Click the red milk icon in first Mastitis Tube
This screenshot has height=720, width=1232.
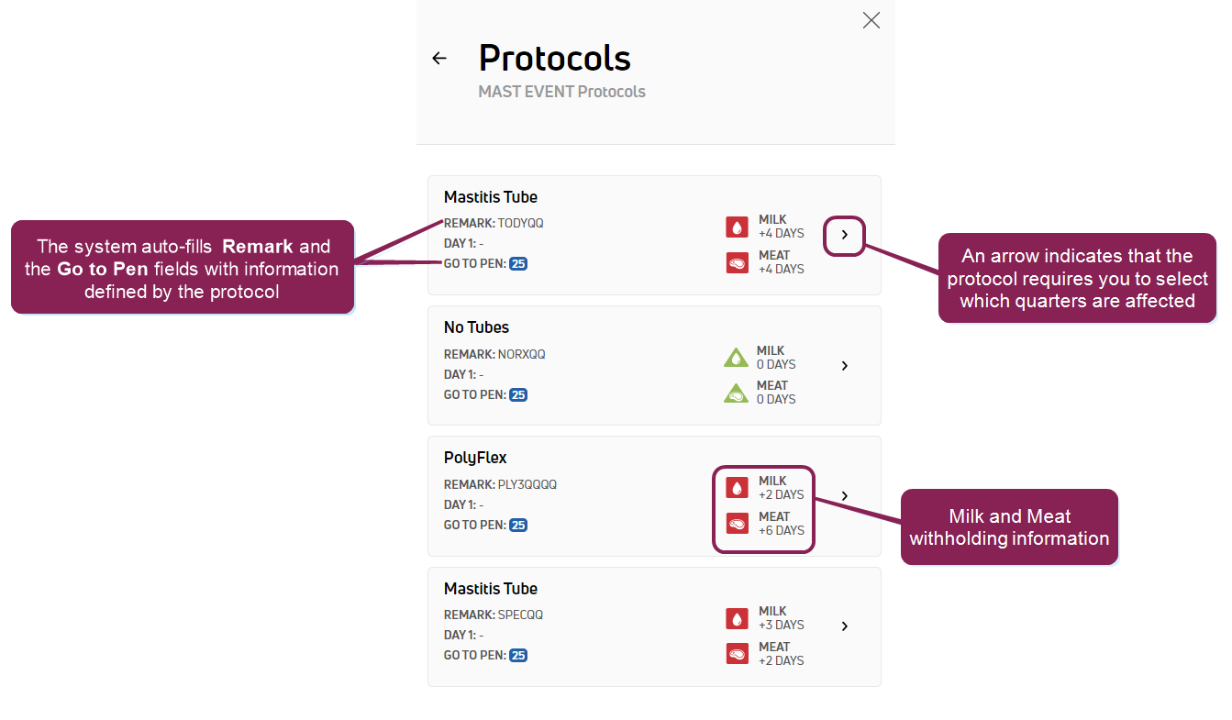pyautogui.click(x=737, y=227)
